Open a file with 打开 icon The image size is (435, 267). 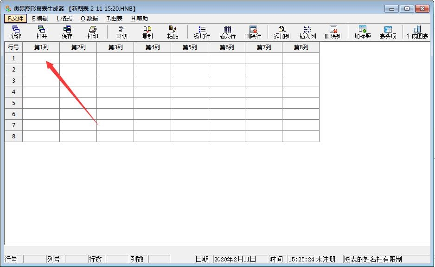coord(41,32)
